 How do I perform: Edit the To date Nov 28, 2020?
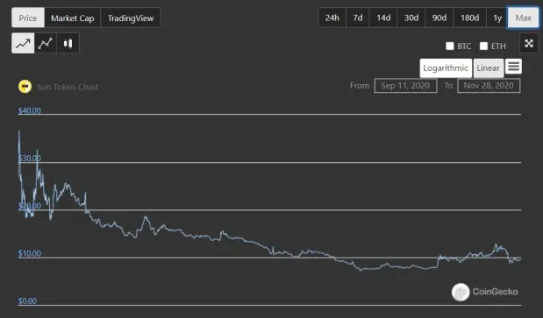point(489,86)
